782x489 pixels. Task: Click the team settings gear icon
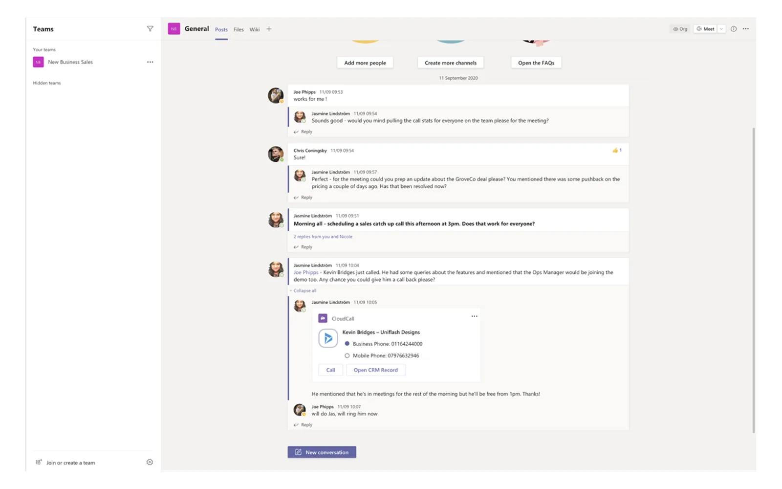150,462
